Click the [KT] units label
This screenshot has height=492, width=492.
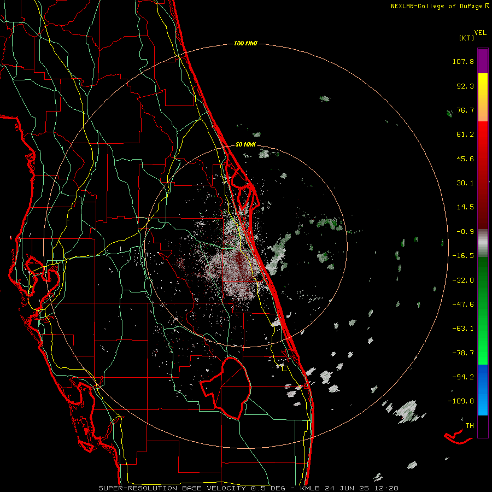coord(467,38)
